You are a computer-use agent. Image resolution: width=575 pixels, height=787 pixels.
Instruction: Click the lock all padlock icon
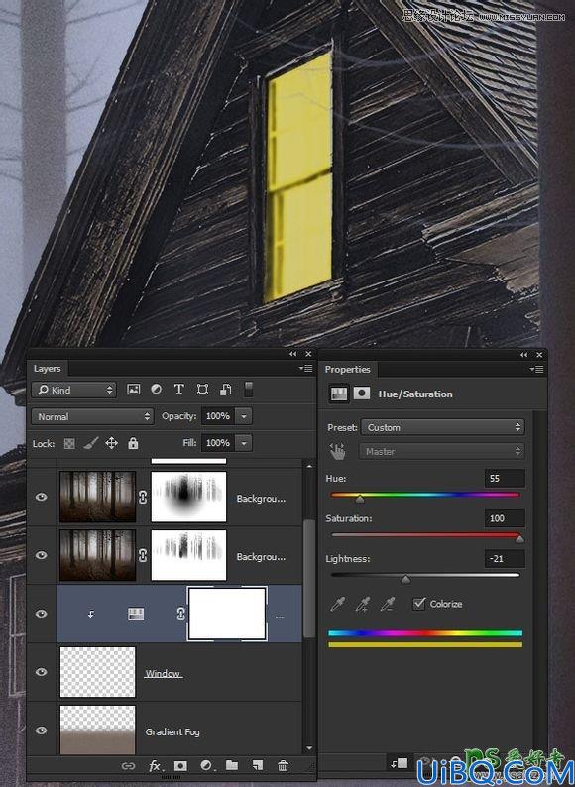click(133, 443)
